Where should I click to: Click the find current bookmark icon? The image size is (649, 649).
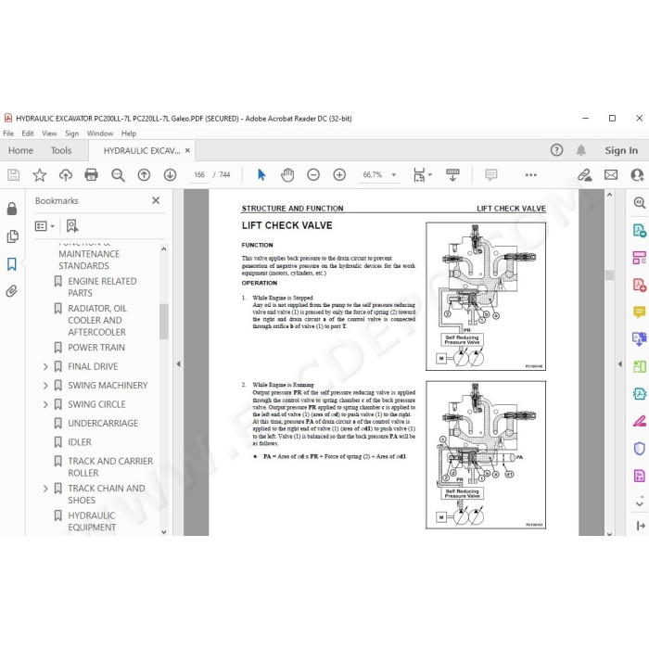point(72,226)
